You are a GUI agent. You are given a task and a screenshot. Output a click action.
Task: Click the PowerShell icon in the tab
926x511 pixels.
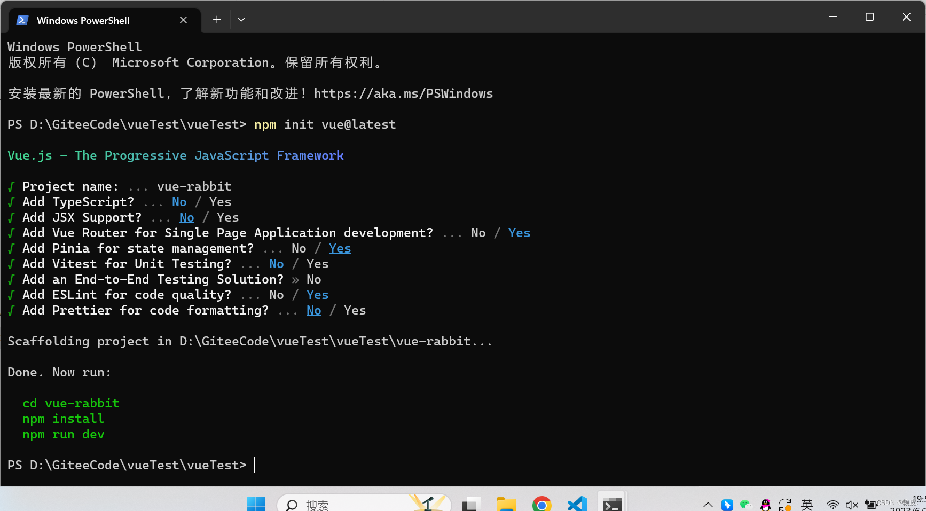click(22, 20)
